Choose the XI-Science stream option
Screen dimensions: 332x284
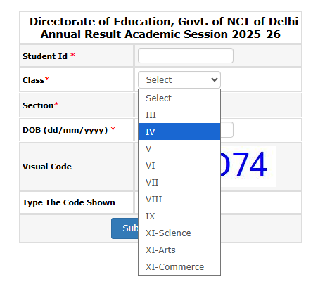179,233
